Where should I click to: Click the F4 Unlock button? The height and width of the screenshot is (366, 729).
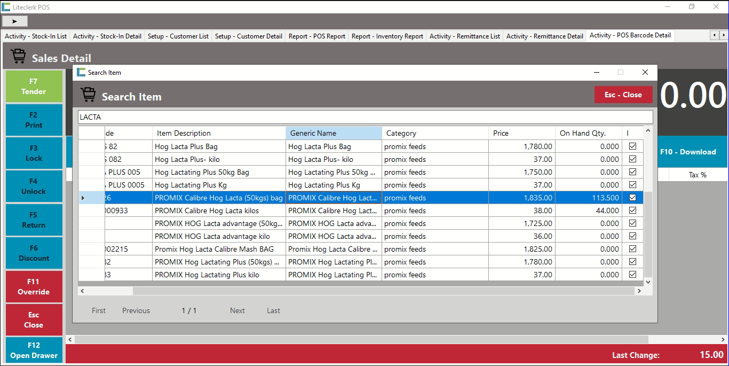click(34, 186)
